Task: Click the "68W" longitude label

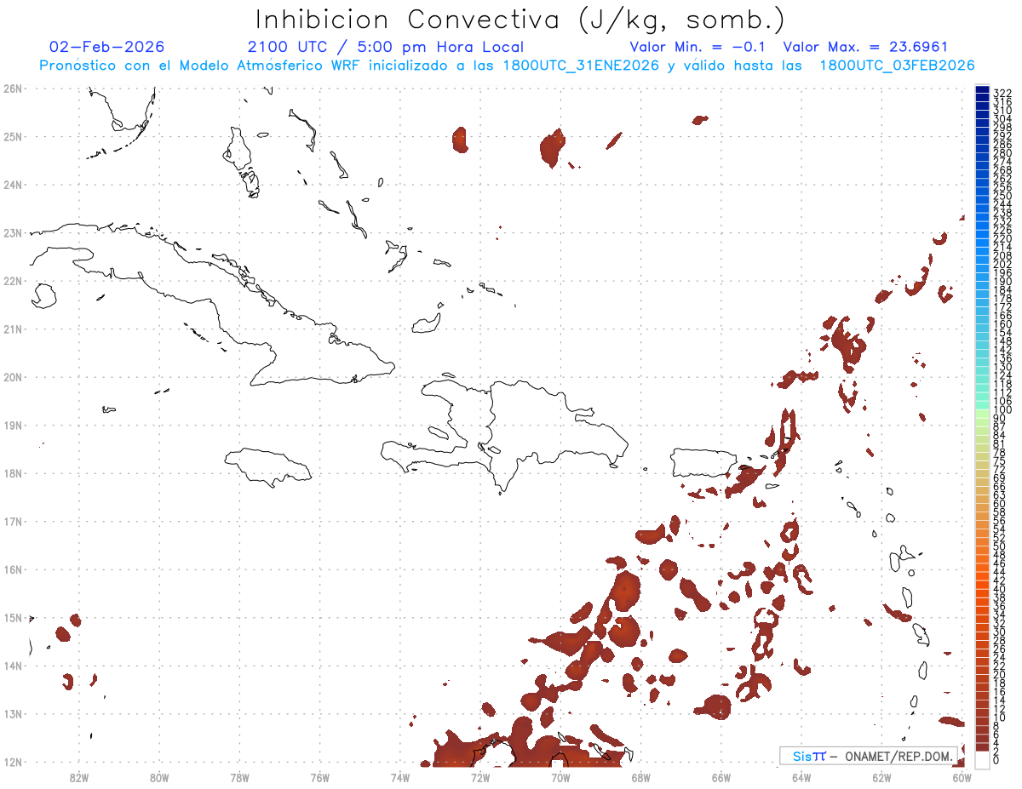Action: (640, 776)
